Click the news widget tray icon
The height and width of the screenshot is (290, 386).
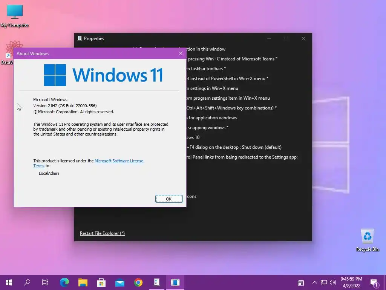[x=300, y=283]
